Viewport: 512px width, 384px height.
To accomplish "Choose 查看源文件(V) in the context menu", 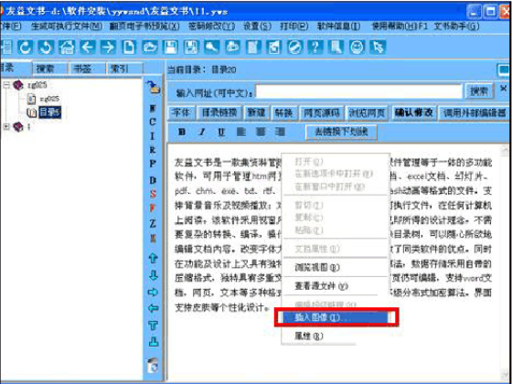I will [x=336, y=286].
